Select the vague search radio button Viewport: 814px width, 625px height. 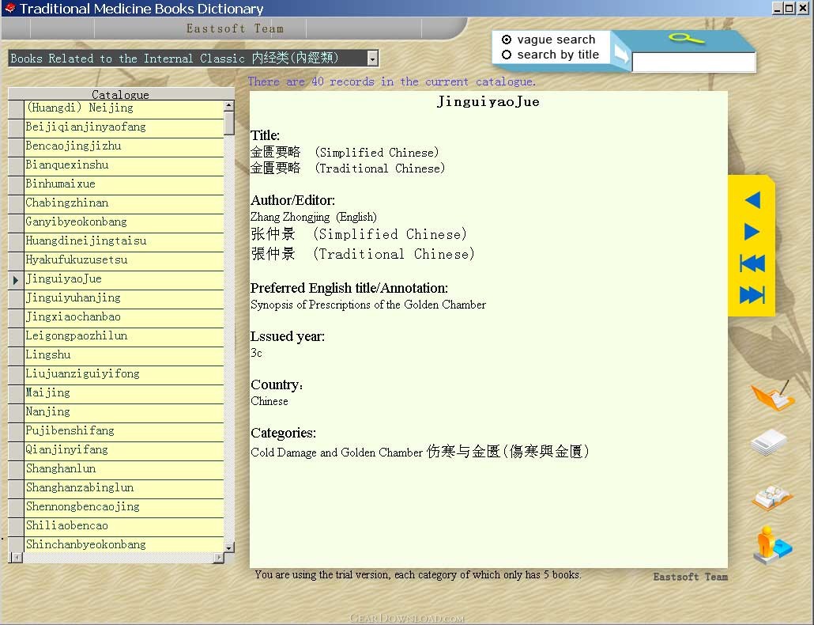point(507,40)
